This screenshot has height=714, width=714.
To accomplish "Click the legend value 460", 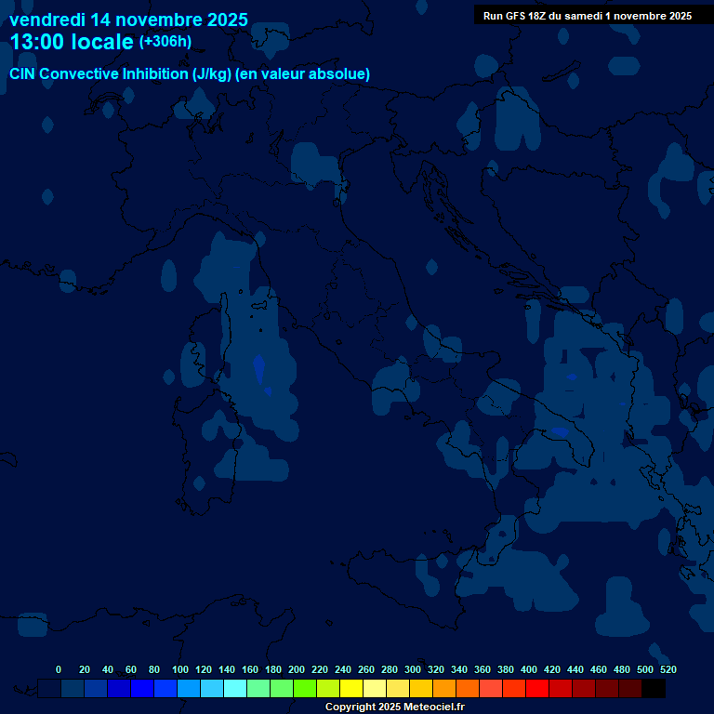I will click(x=599, y=669).
